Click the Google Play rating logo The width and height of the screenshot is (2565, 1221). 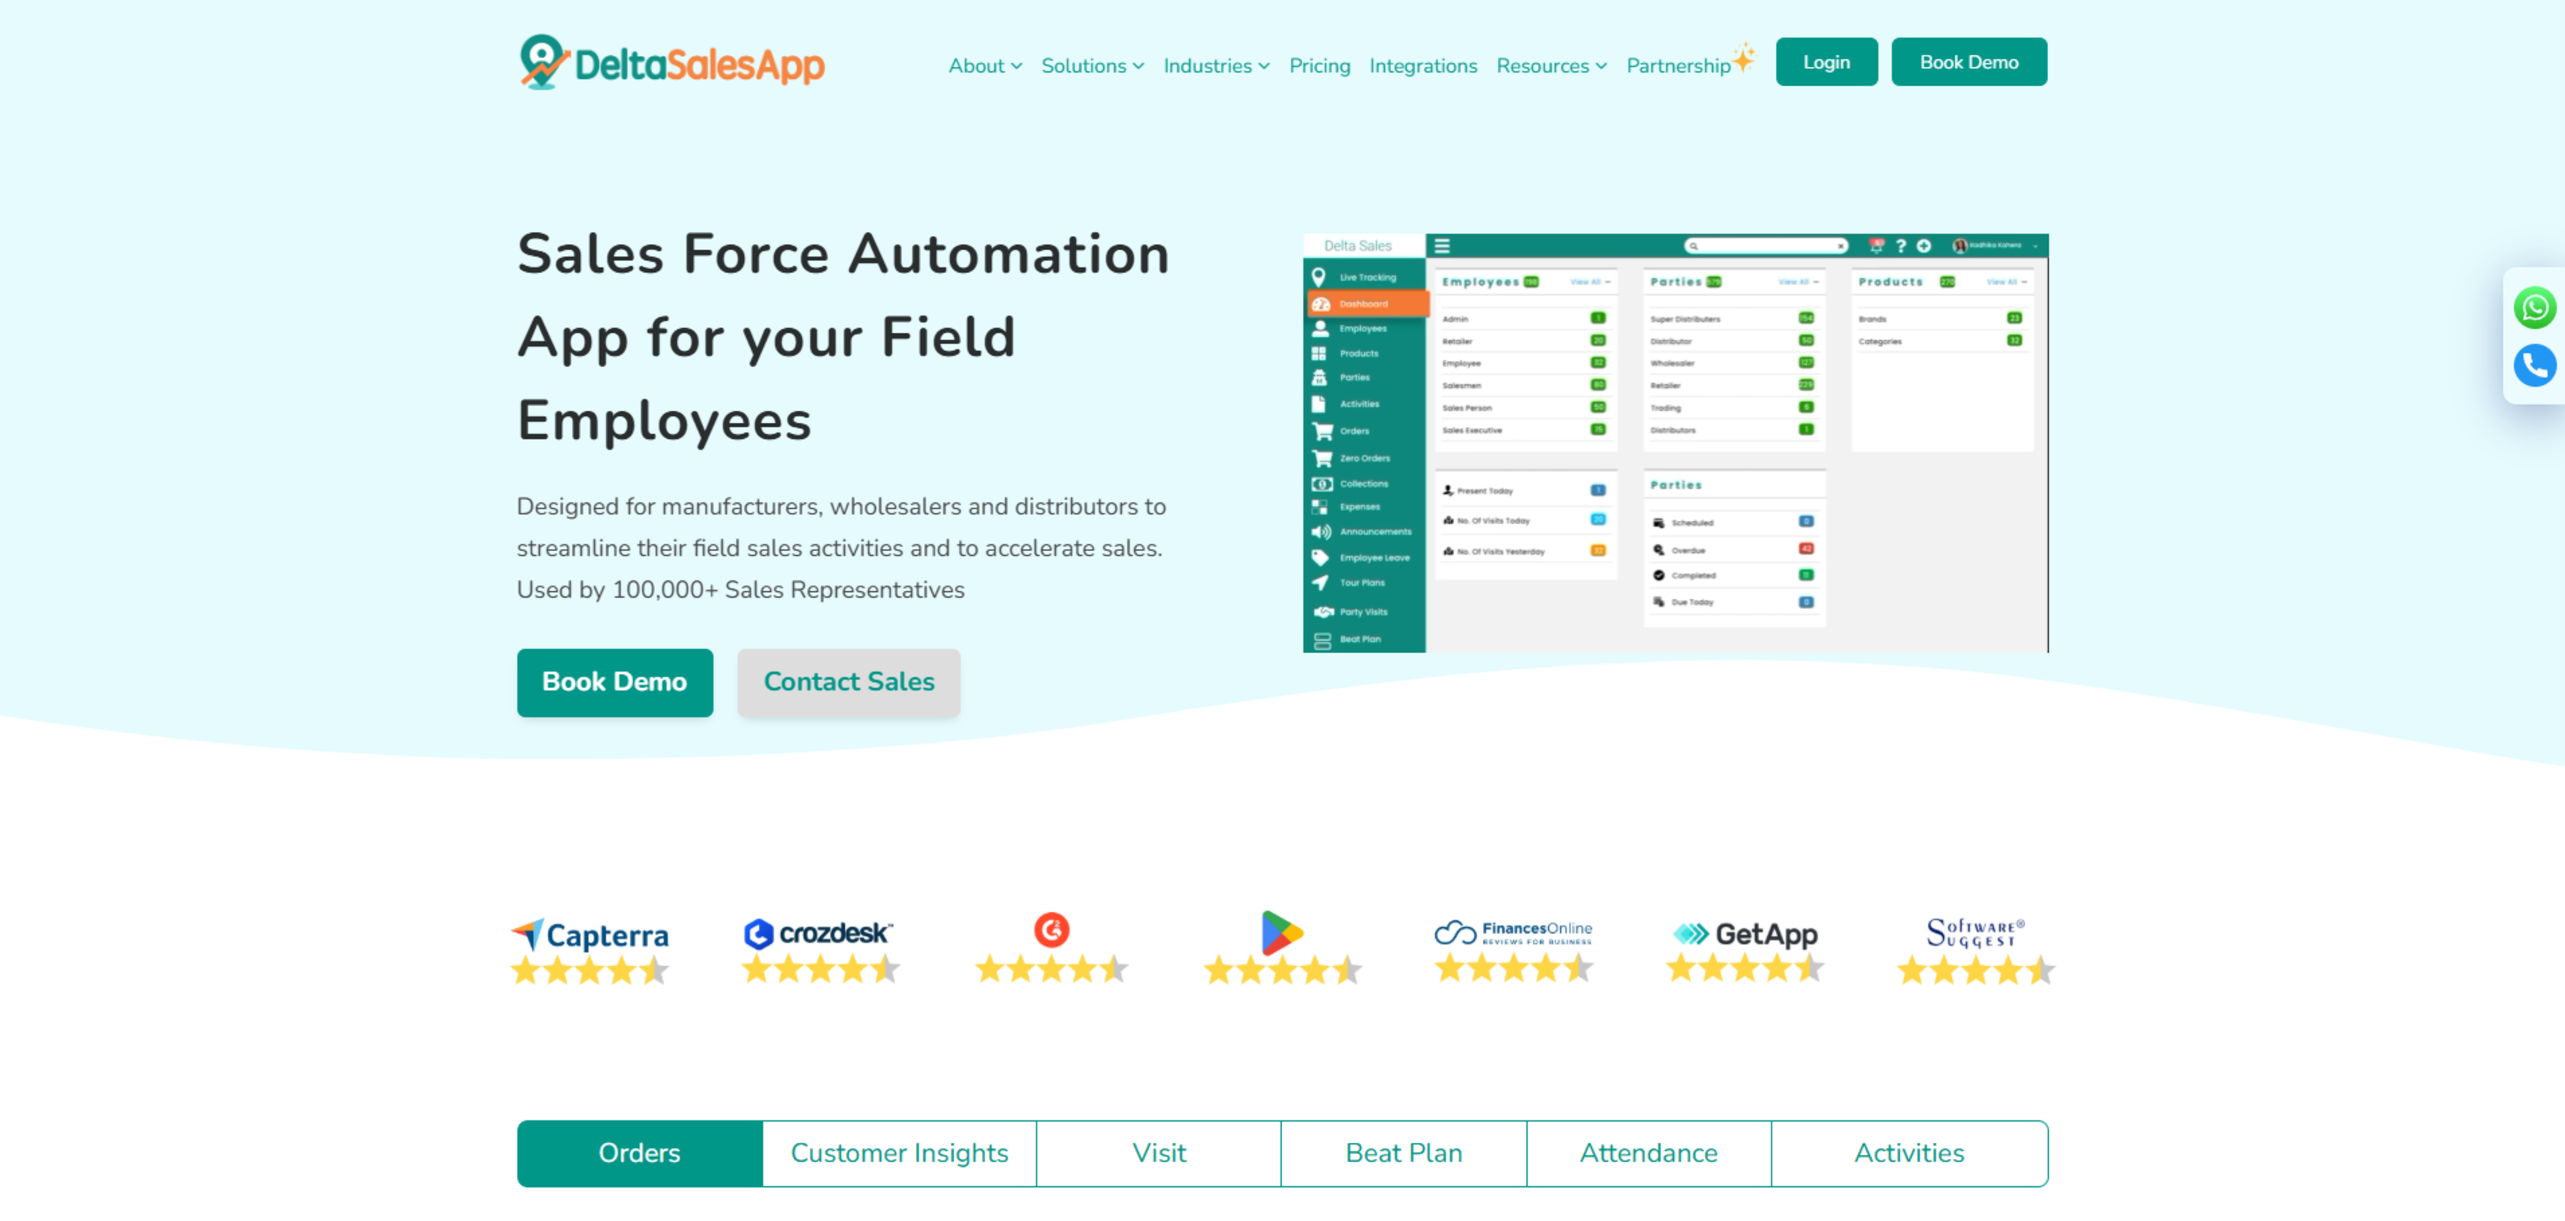pyautogui.click(x=1282, y=947)
